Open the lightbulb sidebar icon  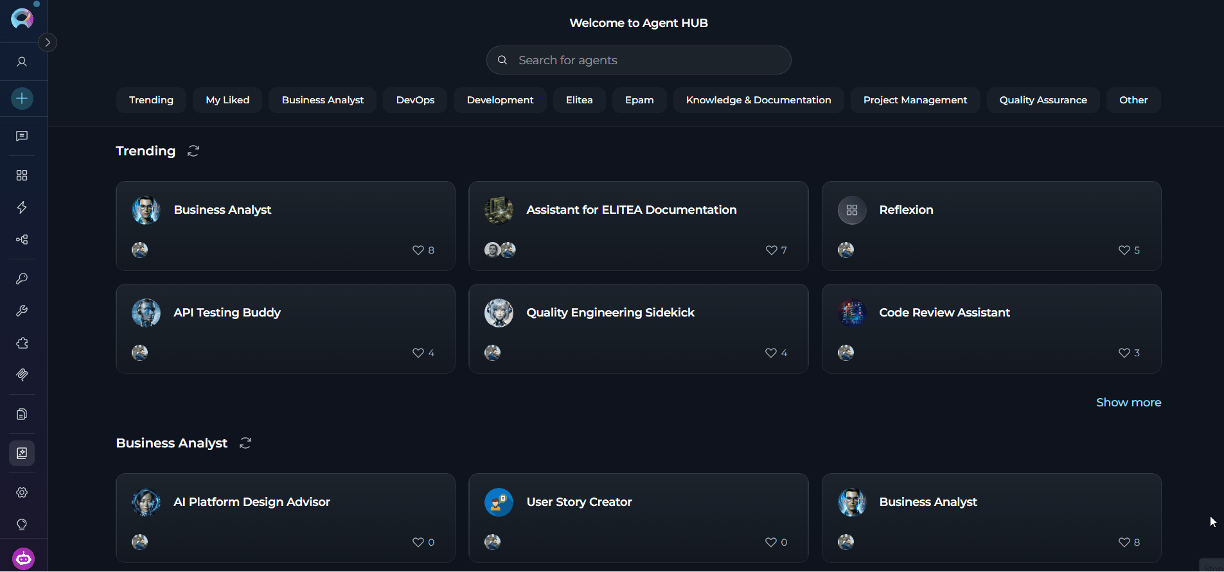[22, 524]
